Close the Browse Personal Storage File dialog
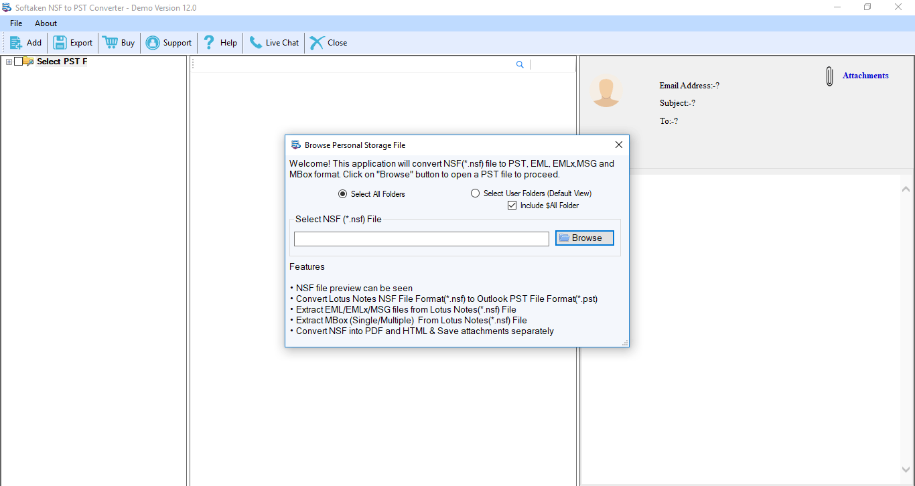The image size is (915, 486). pyautogui.click(x=619, y=145)
